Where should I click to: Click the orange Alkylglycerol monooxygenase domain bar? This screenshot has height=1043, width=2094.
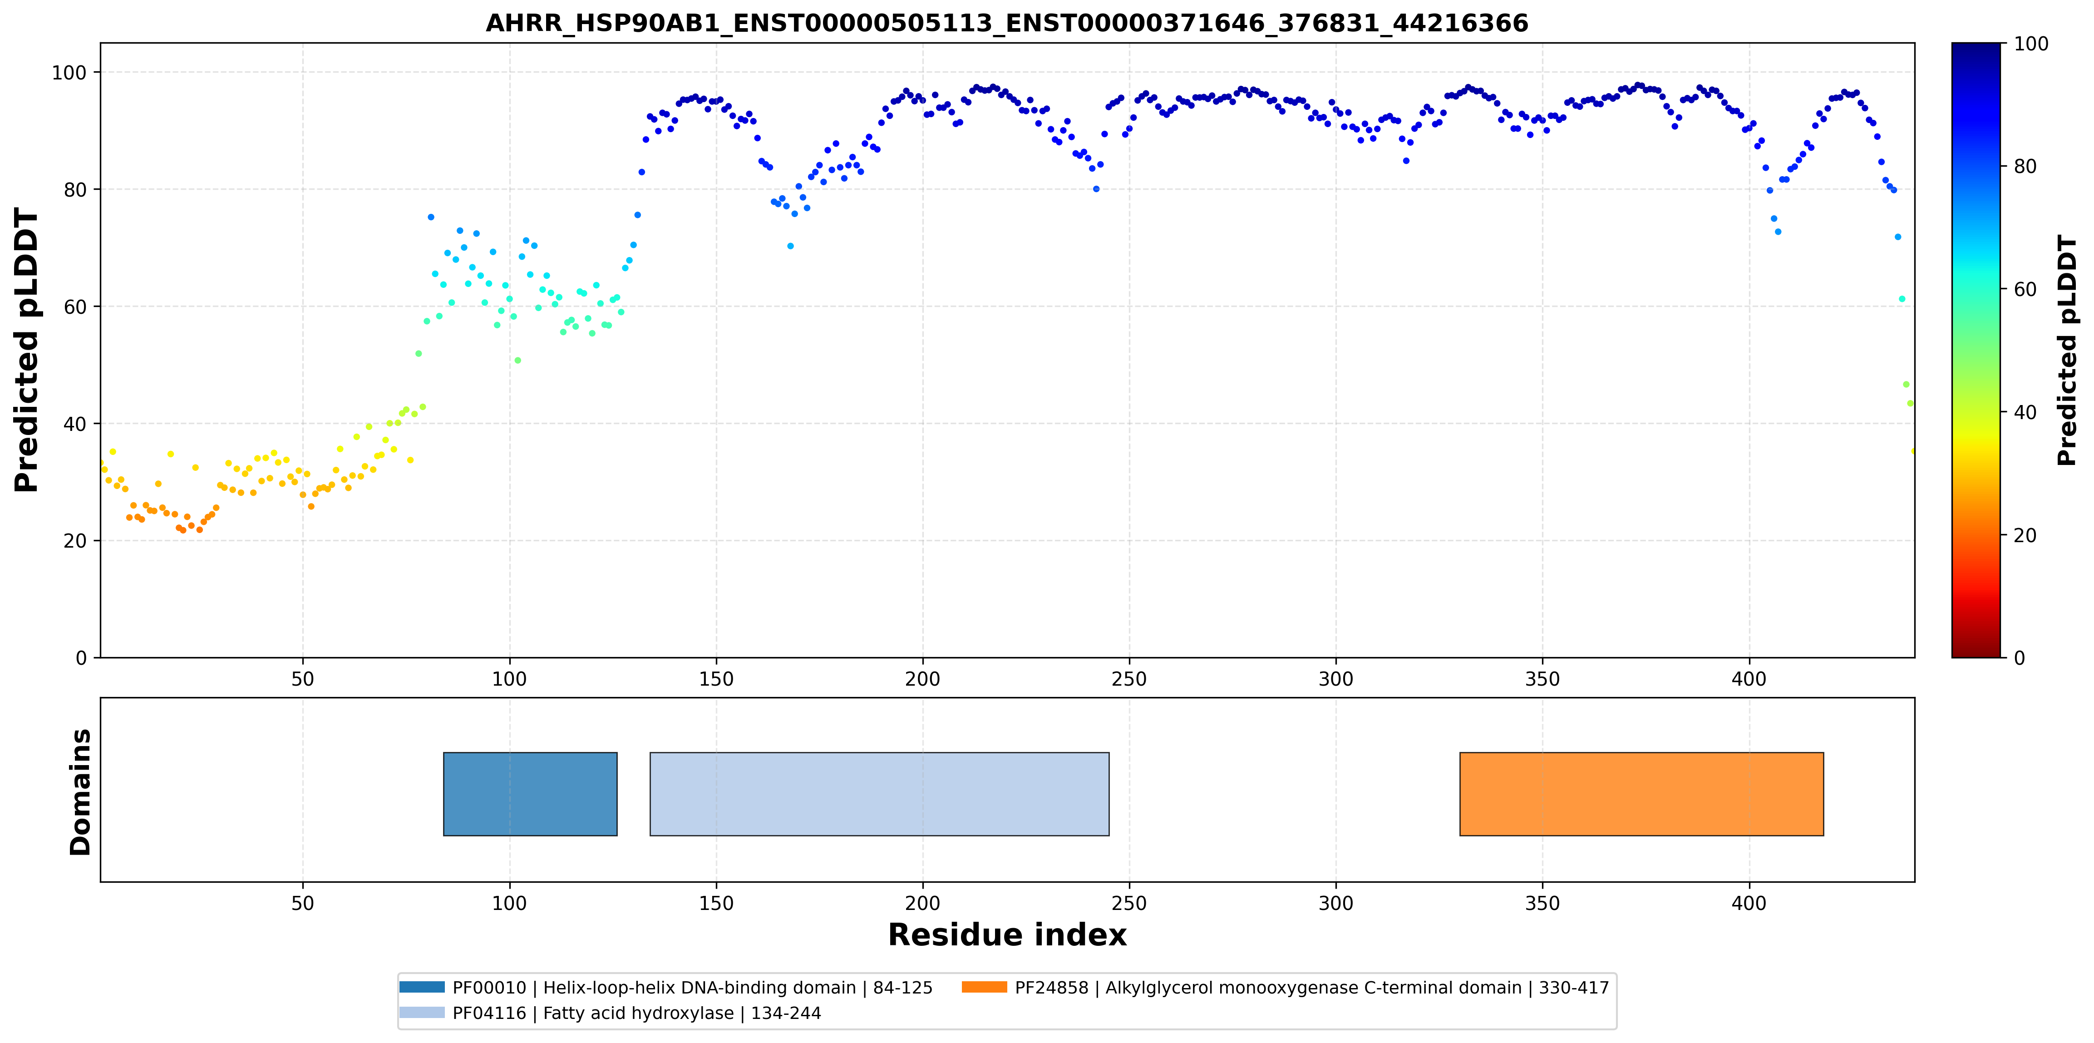1641,793
